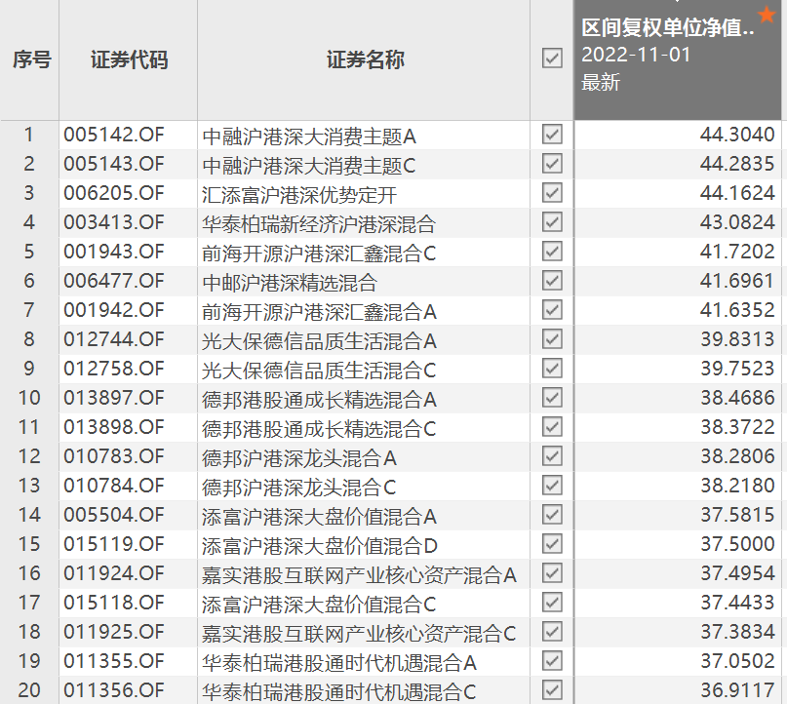787x704 pixels.
Task: Select security code 006477.OF
Action: point(114,281)
